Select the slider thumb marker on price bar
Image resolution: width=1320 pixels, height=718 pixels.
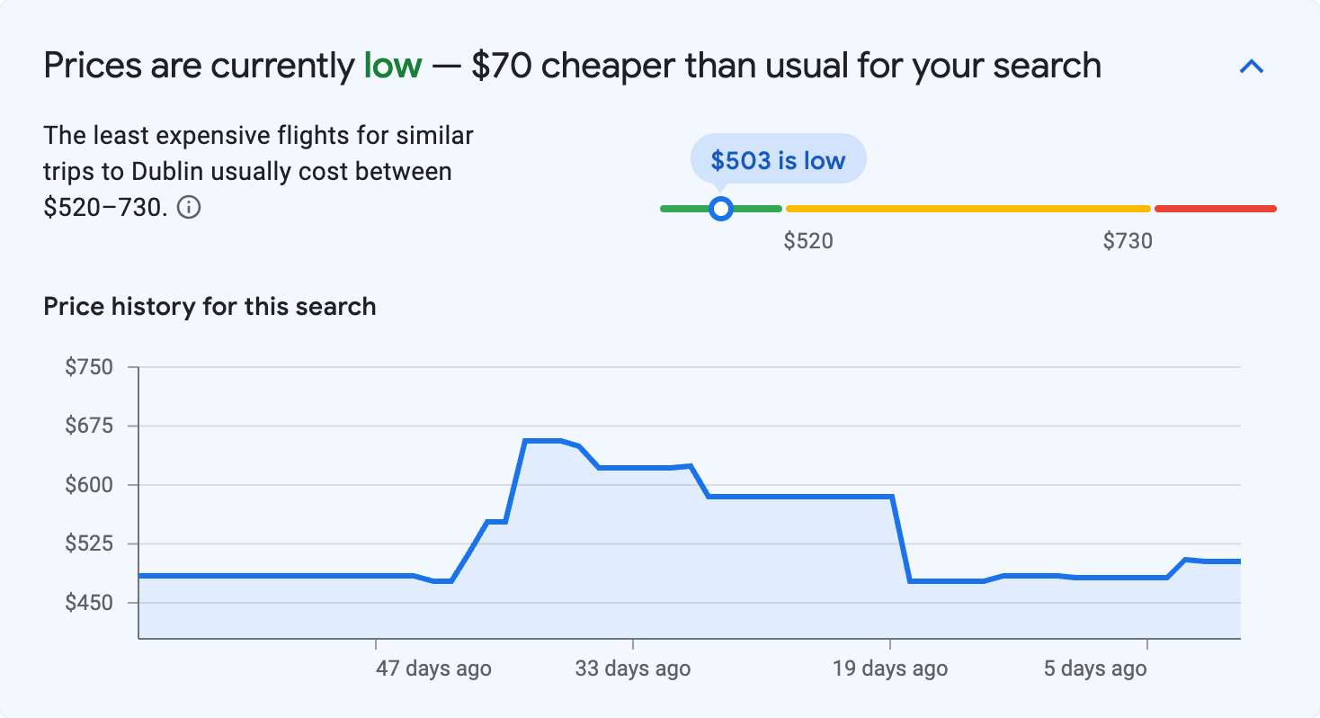(721, 208)
